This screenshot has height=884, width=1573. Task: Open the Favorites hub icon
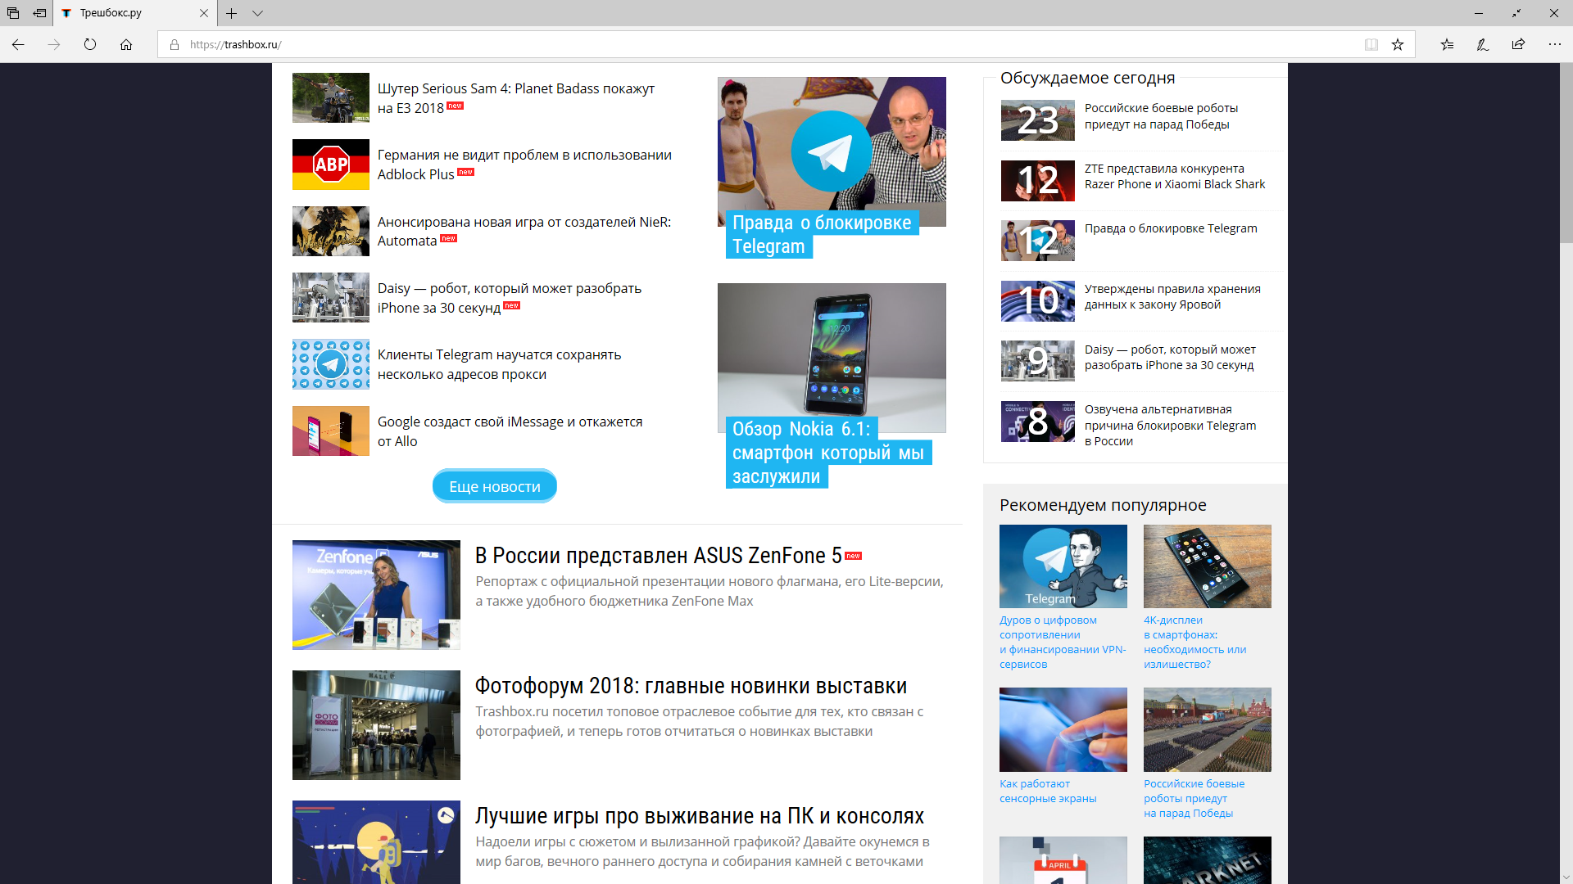click(1447, 44)
